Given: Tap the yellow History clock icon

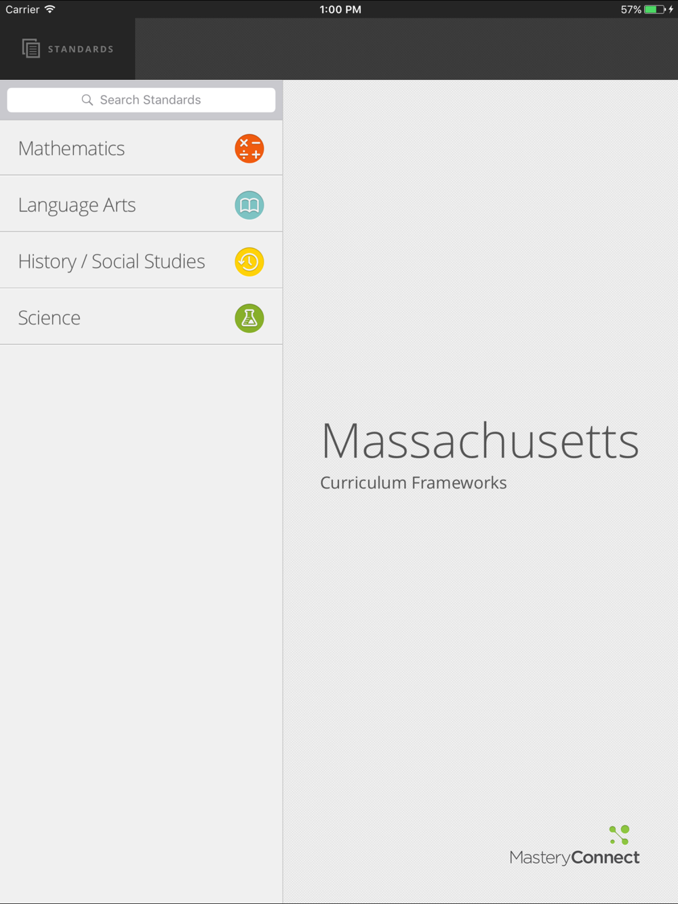Looking at the screenshot, I should click(249, 262).
